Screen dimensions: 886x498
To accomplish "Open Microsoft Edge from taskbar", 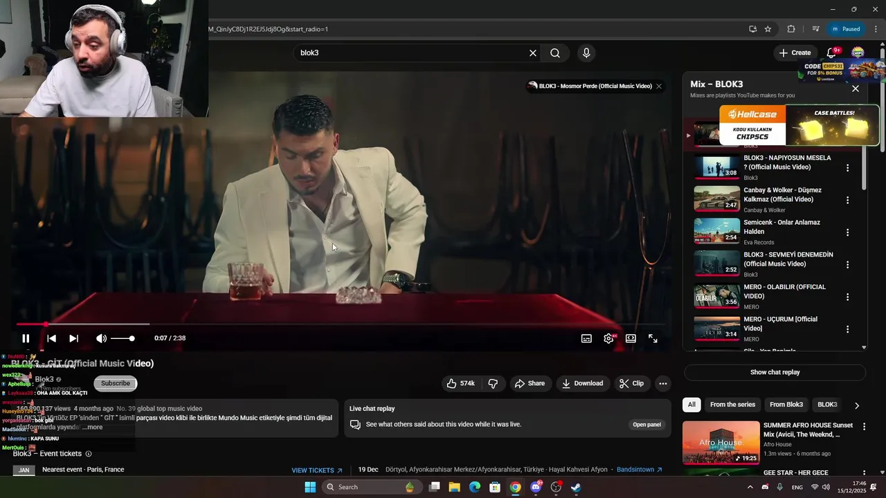I will click(x=474, y=487).
